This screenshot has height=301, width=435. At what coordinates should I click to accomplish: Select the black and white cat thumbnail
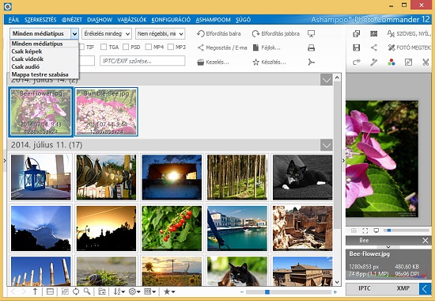click(302, 177)
